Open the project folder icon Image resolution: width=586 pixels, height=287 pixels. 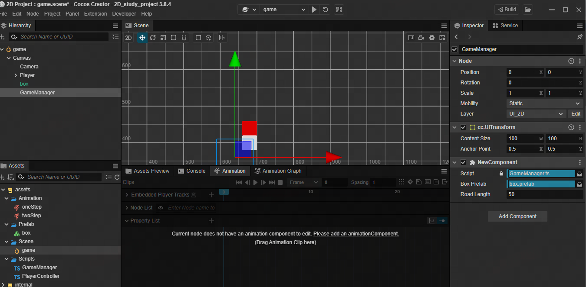point(527,10)
